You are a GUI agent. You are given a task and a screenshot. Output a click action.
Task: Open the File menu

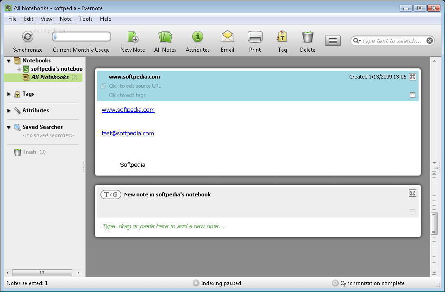[12, 19]
